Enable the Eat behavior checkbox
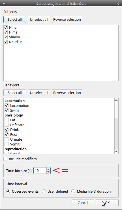This screenshot has width=122, height=210. point(7,120)
